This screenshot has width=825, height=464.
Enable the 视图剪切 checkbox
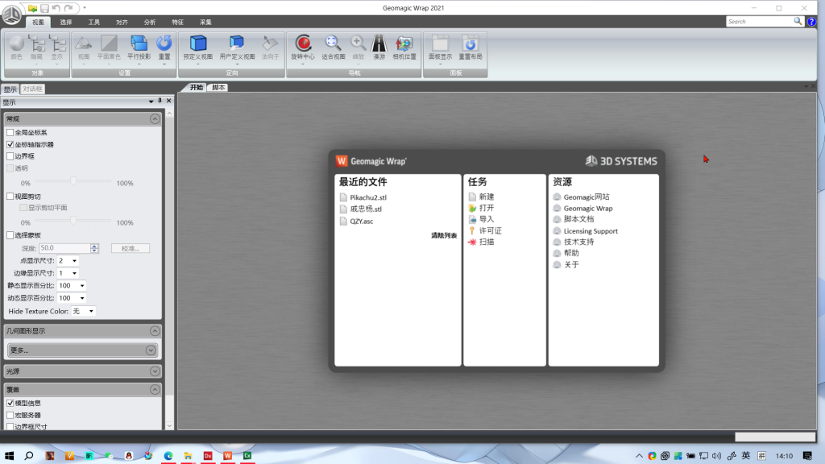(10, 197)
